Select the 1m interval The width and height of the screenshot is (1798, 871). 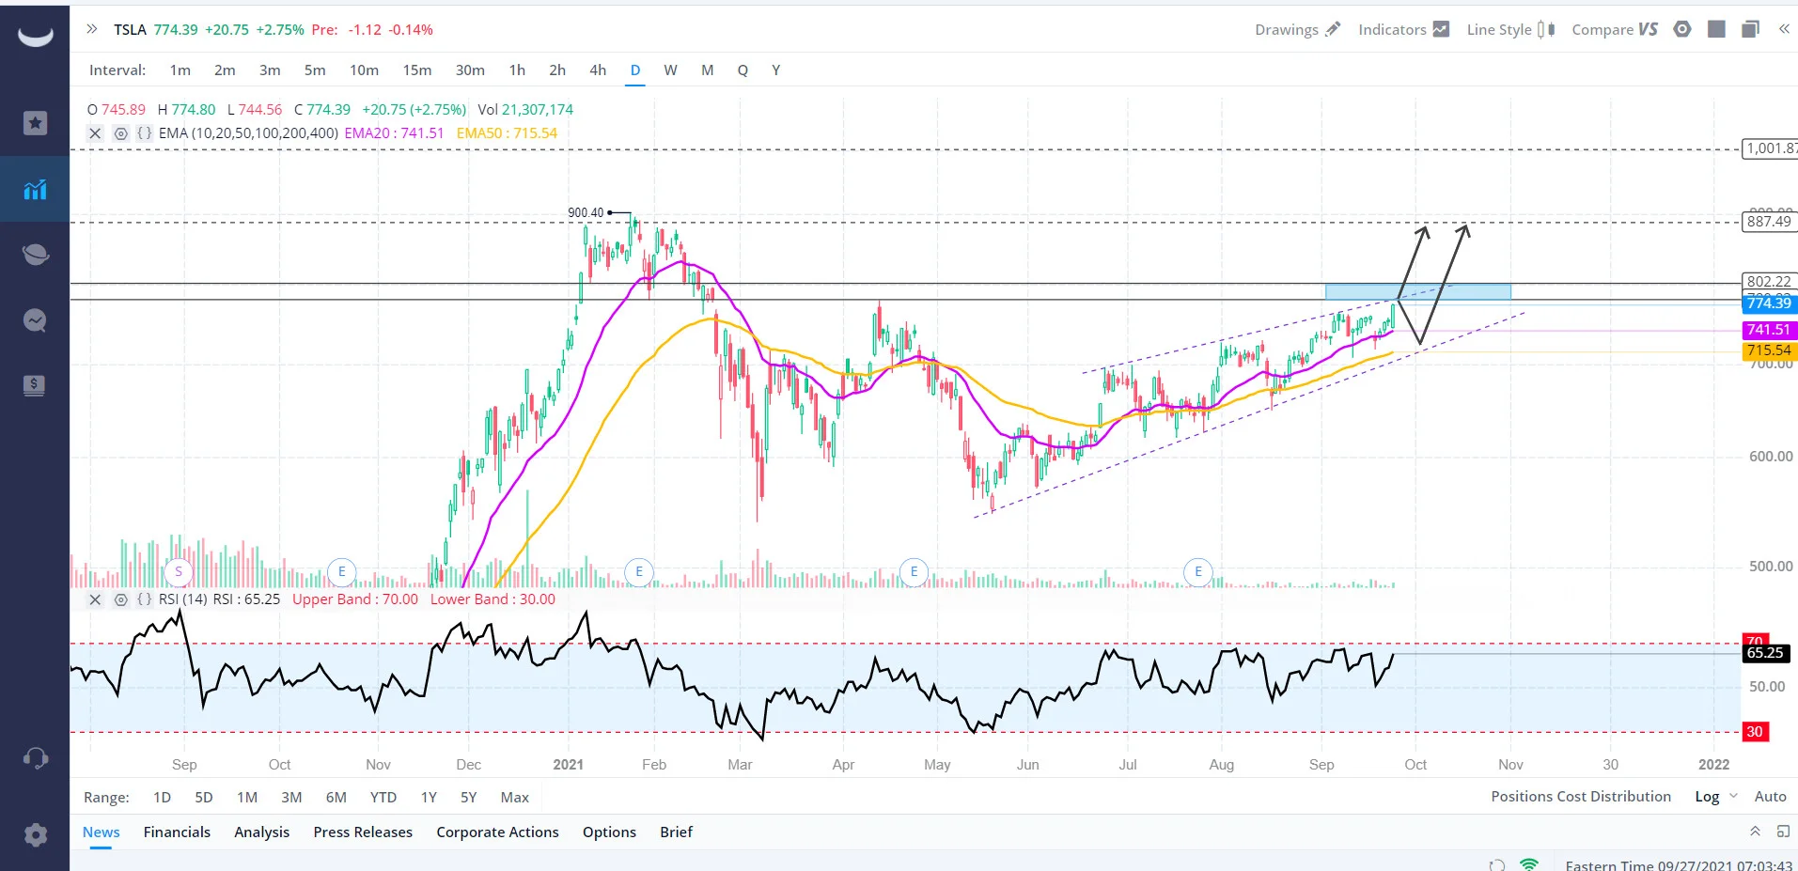180,70
